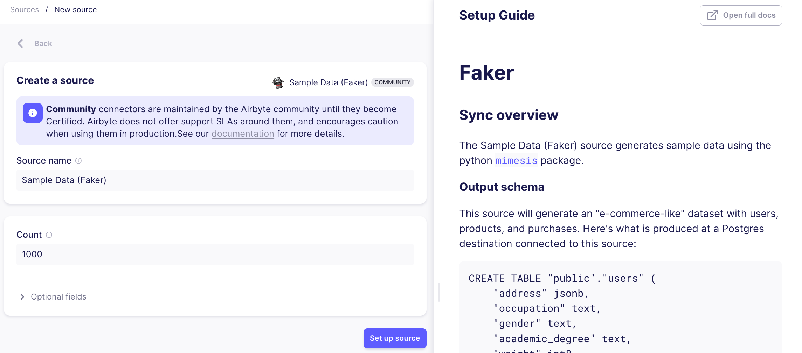Image resolution: width=802 pixels, height=353 pixels.
Task: Expand the Optional fields chevron
Action: coord(22,297)
